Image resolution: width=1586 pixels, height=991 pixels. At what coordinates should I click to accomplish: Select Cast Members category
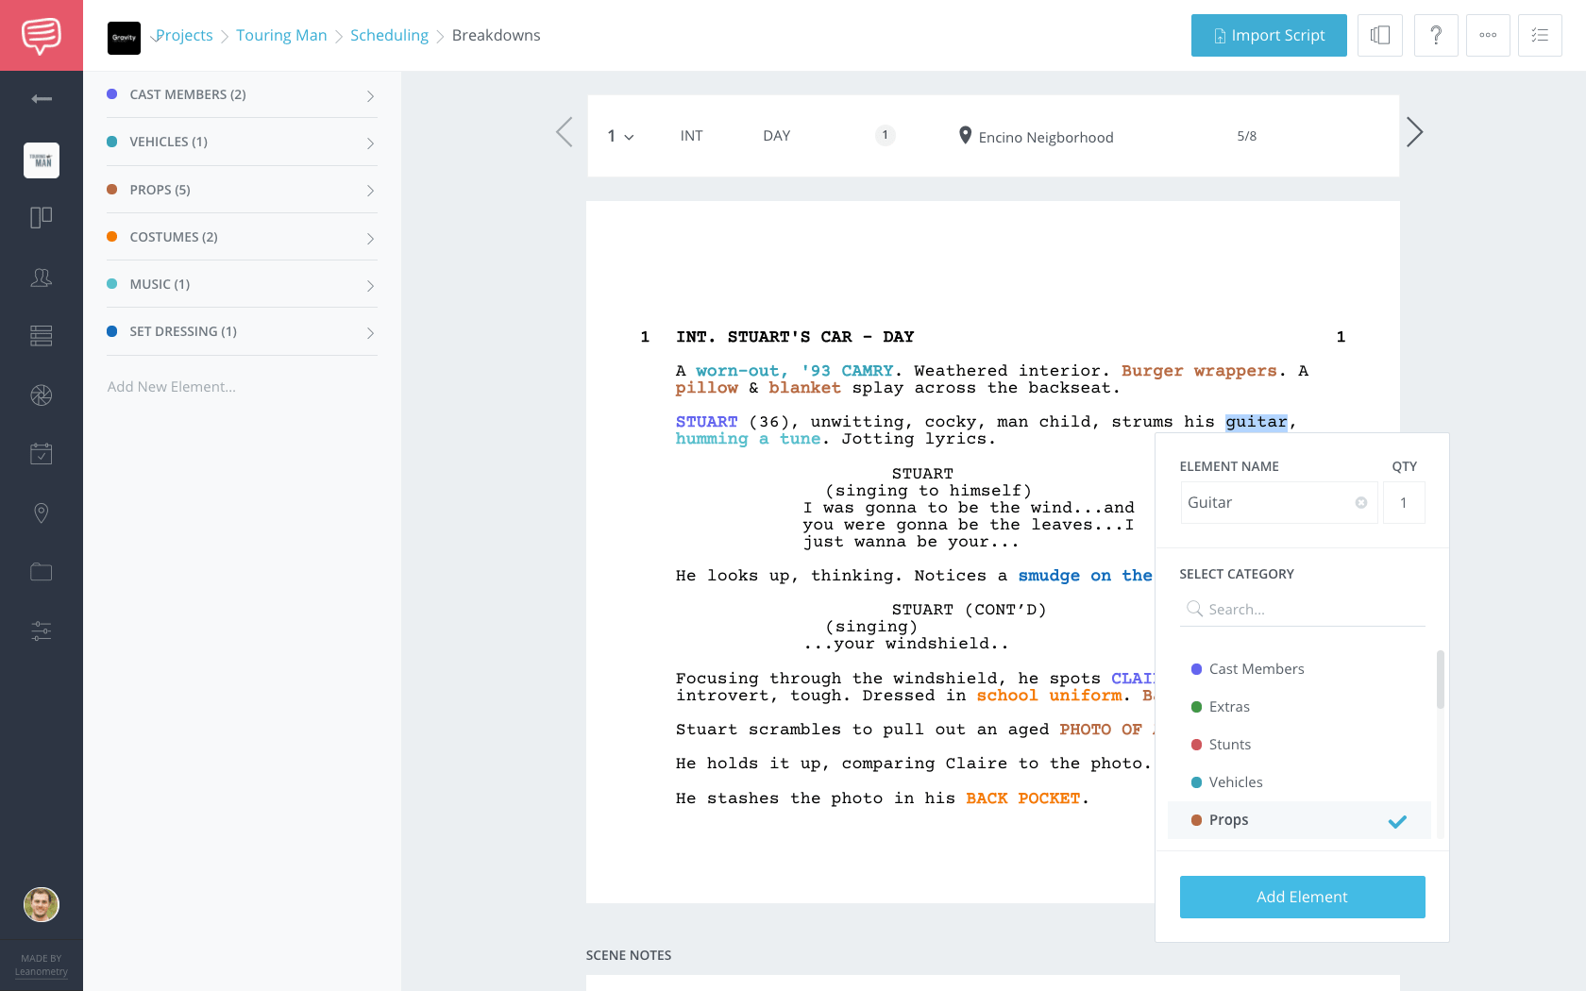pos(1299,669)
